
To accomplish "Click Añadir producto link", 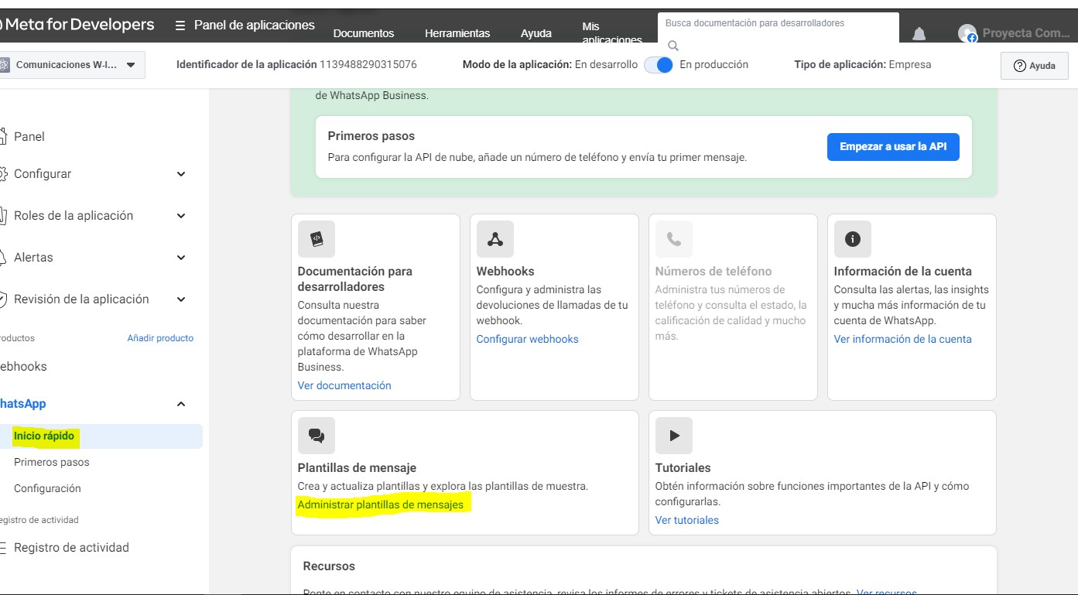I will point(160,338).
